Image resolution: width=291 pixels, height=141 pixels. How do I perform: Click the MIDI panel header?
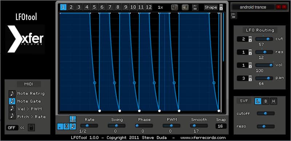coord(29,84)
